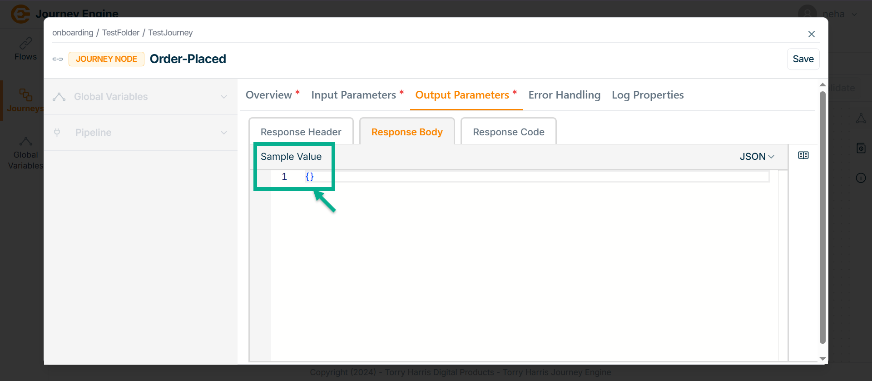The height and width of the screenshot is (381, 872).
Task: Open the Input Parameters tab
Action: [353, 95]
